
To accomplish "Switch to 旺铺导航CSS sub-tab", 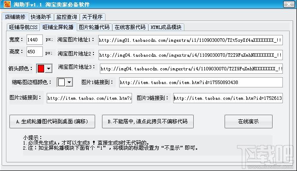I will tap(23, 27).
